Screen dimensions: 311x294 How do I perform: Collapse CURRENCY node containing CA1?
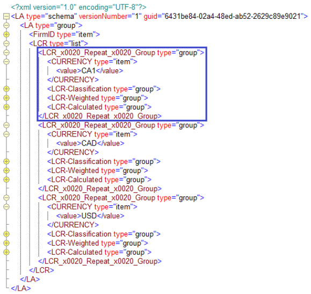6,61
